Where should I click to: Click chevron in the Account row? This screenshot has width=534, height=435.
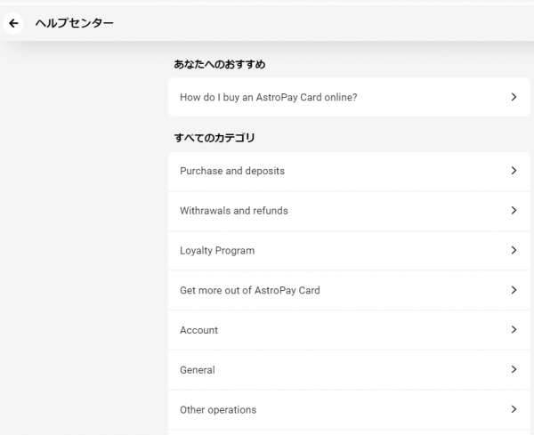point(514,329)
